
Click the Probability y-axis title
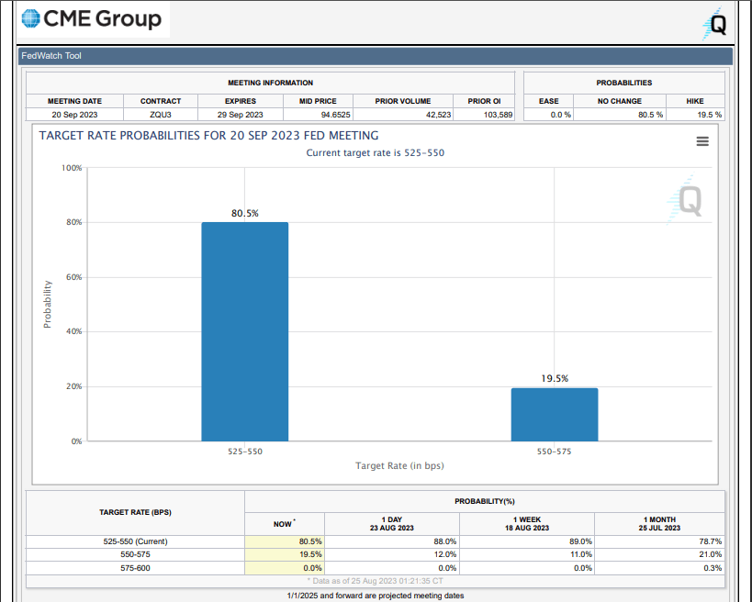click(x=47, y=305)
